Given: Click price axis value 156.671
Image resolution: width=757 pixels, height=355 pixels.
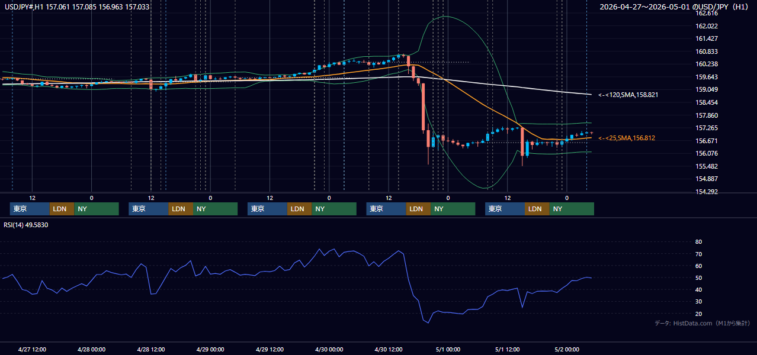Looking at the screenshot, I should [707, 141].
